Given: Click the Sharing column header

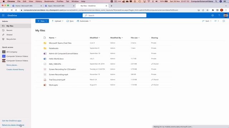Looking at the screenshot, I should tap(154, 38).
